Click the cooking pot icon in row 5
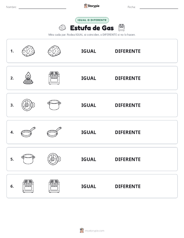Viewport: 184px width, 238px height. [x=28, y=159]
